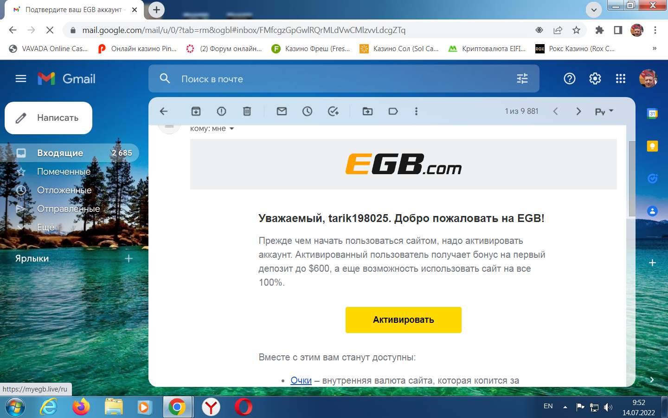
Task: Hide Gmail side panel chevron
Action: (x=652, y=379)
